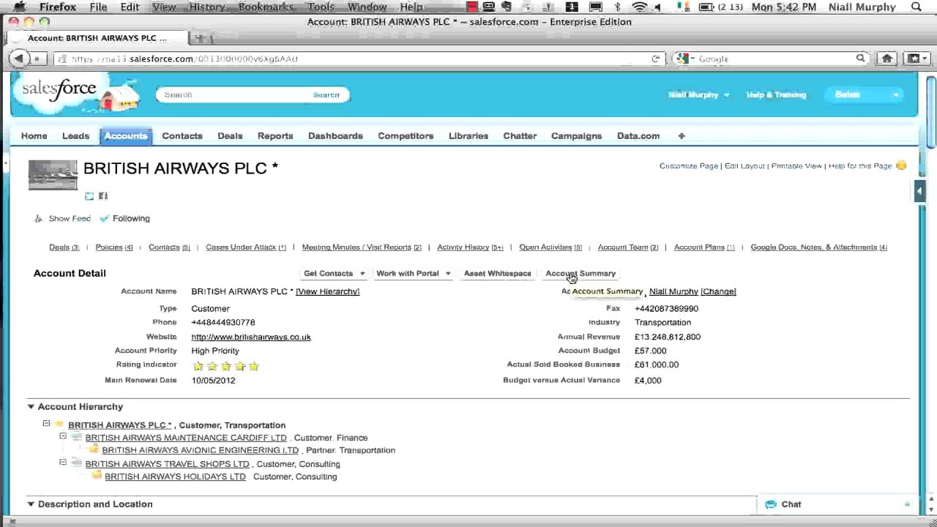Click the Following checkmark icon
Screen dimensions: 937x527
104,218
